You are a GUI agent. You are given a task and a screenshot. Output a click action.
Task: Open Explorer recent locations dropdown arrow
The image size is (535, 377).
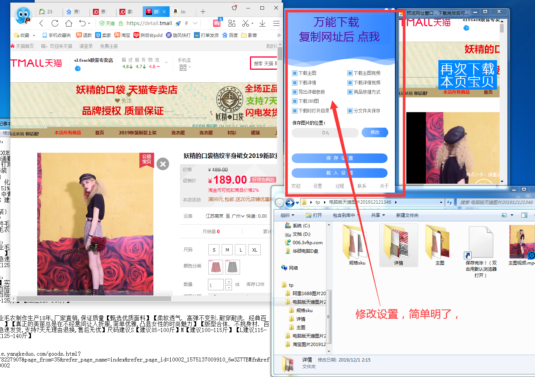point(298,203)
